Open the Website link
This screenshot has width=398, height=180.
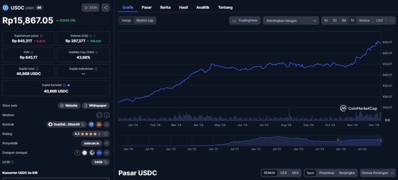coord(69,105)
